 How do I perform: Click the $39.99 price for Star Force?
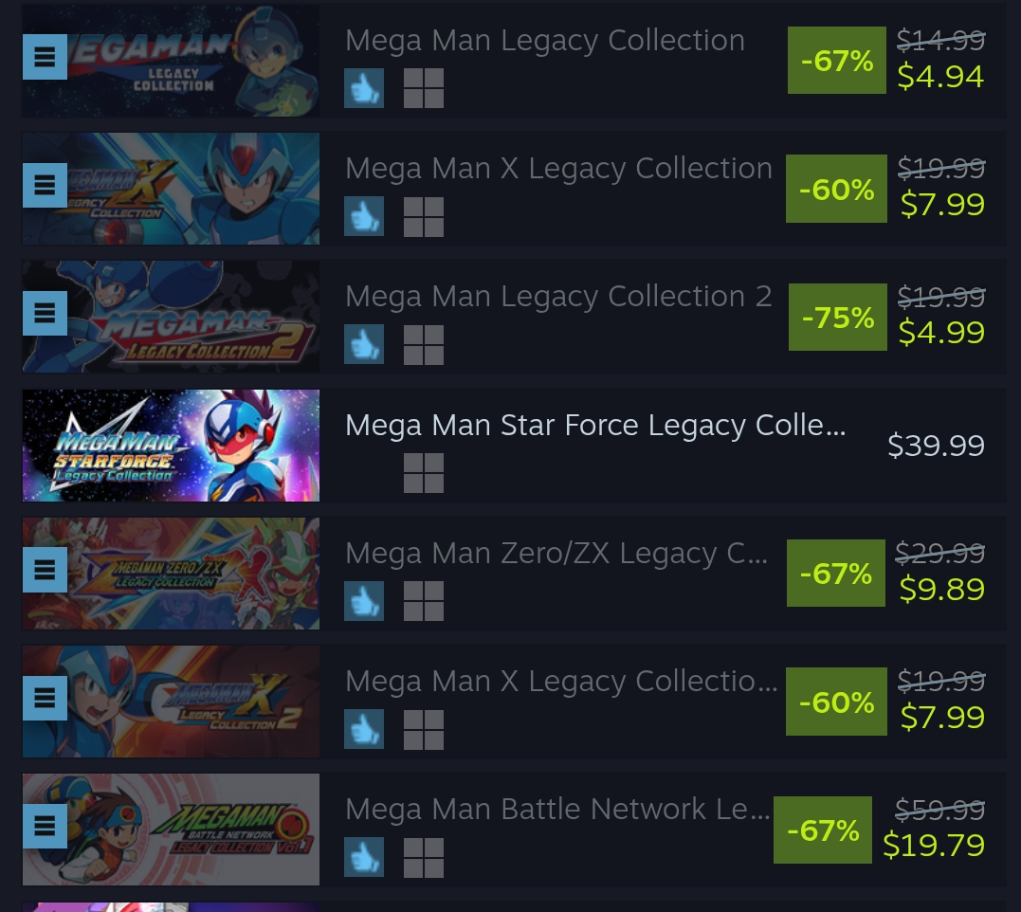coord(936,446)
